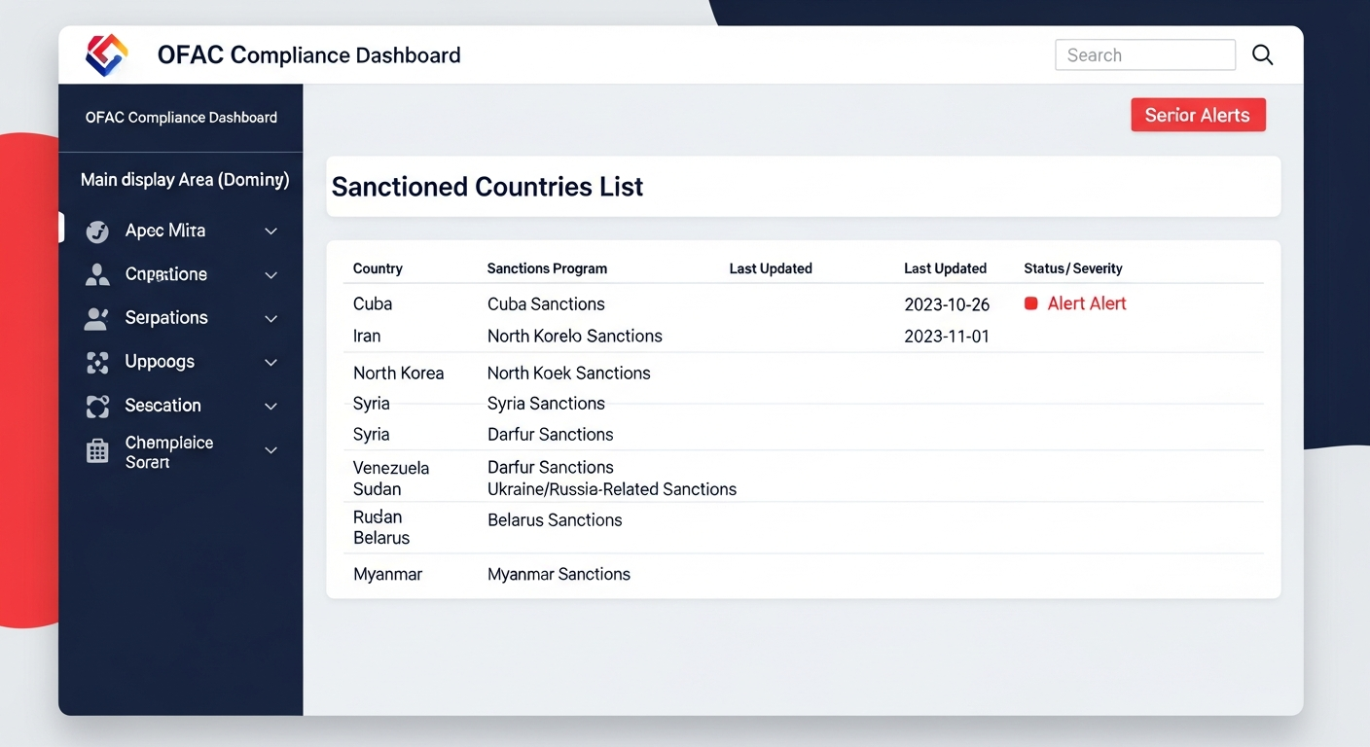Click the sync icon beside Sescation

(x=96, y=406)
